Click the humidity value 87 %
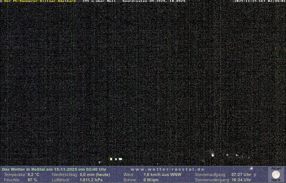 32,180
